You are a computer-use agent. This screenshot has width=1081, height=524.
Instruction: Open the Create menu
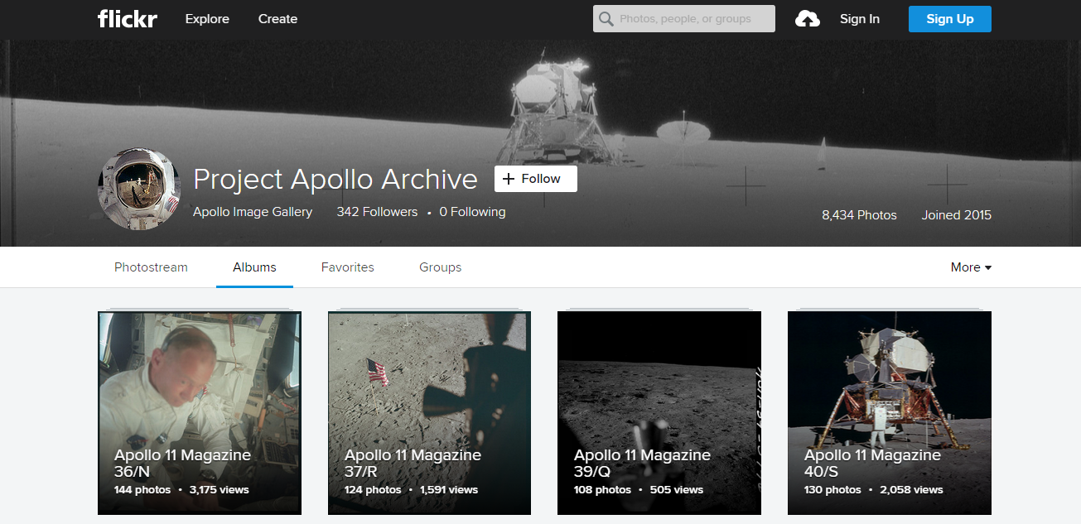tap(277, 19)
